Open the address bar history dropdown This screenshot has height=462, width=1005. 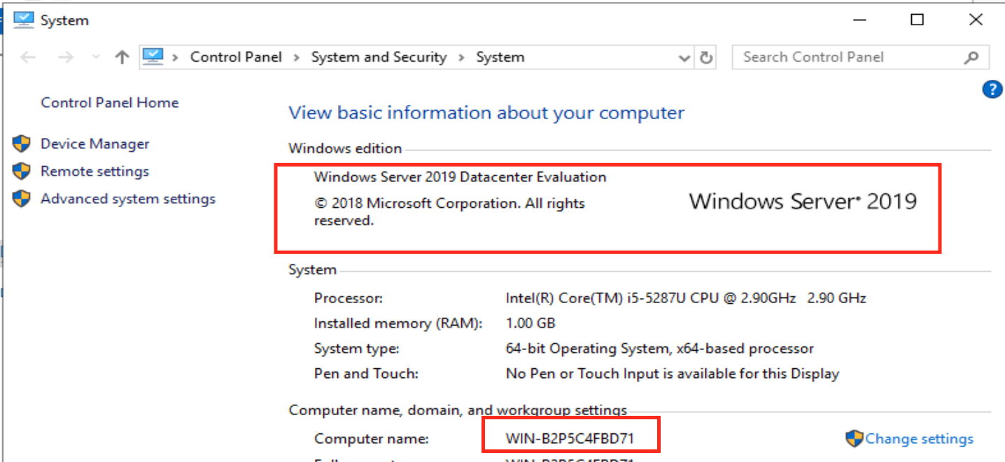tap(685, 58)
